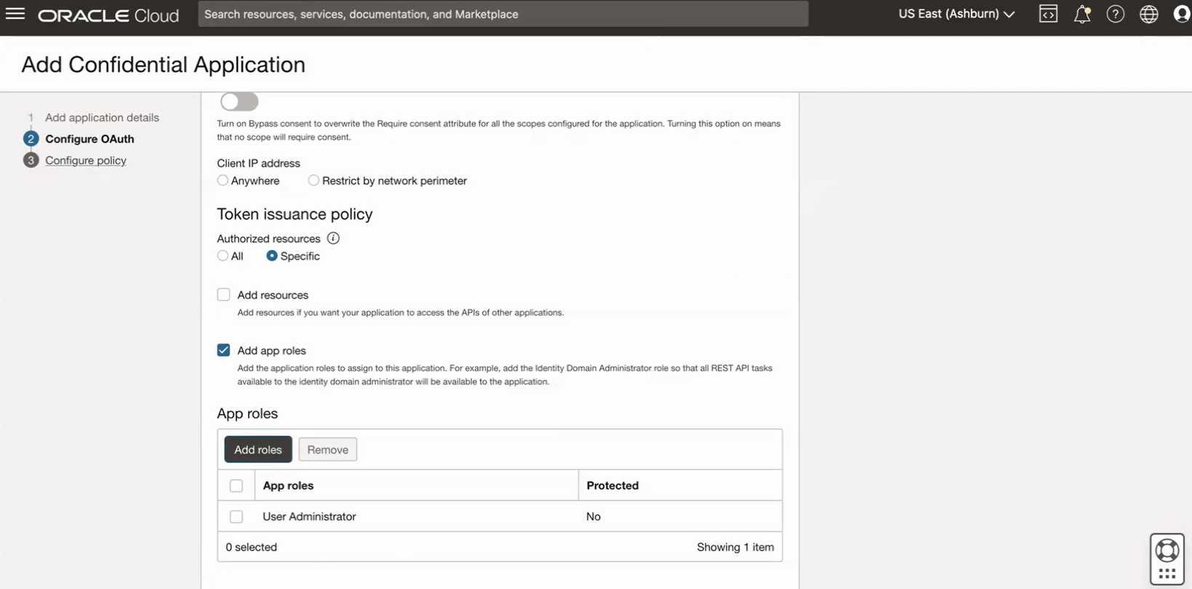Click the Protected column header
The width and height of the screenshot is (1192, 589).
pyautogui.click(x=612, y=485)
